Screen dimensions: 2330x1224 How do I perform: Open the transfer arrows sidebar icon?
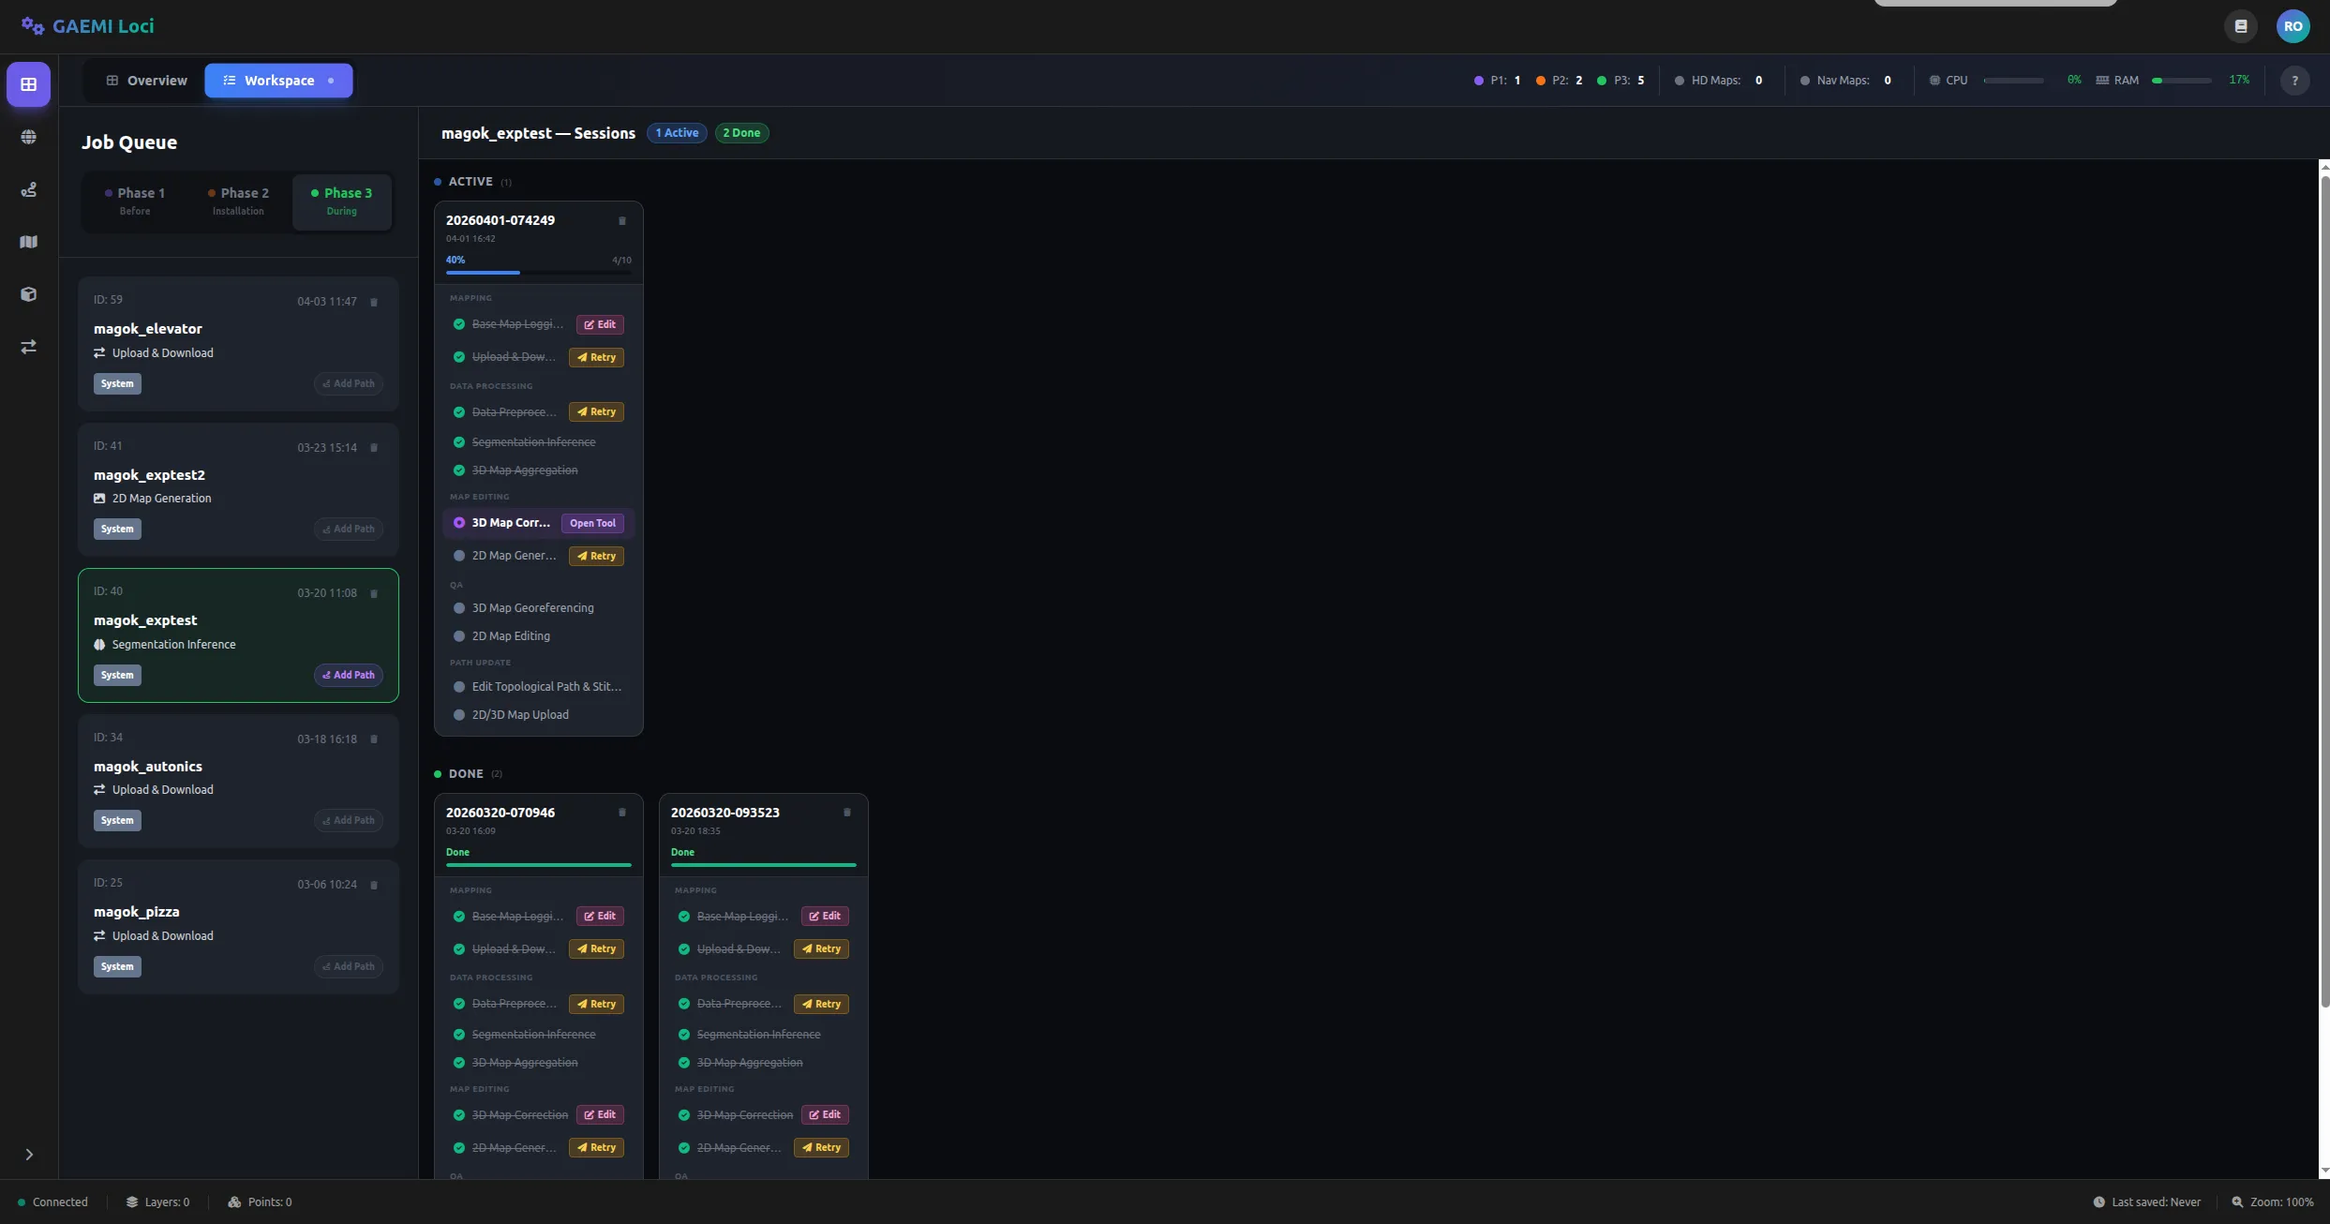click(28, 347)
